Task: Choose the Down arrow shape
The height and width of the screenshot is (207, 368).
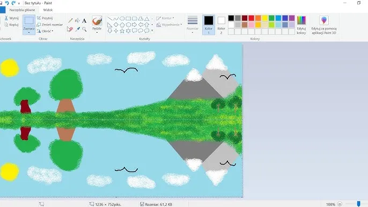Action: [x=109, y=31]
